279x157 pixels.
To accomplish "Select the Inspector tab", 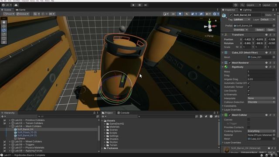I will point(228,10).
